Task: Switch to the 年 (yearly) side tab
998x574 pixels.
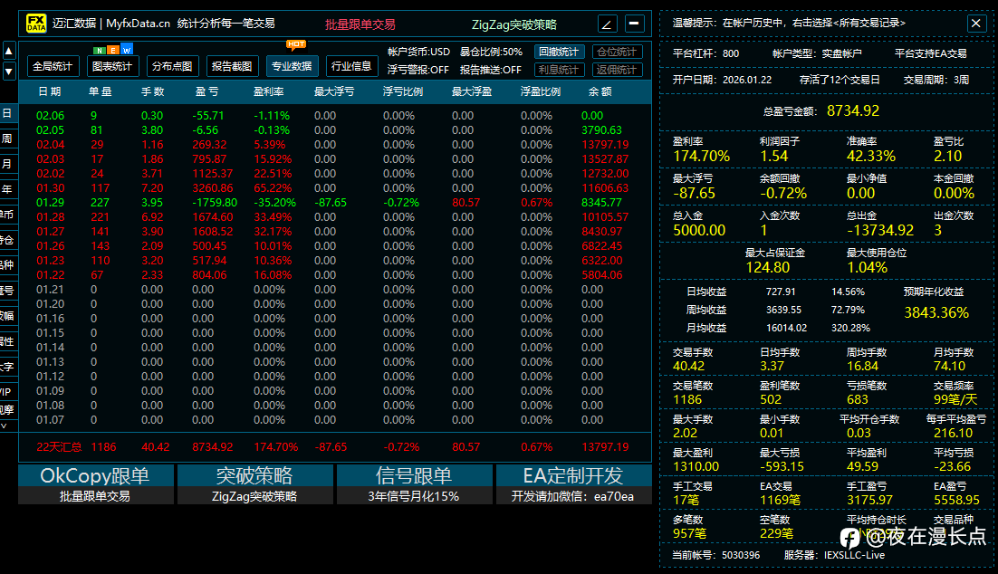Action: tap(7, 189)
